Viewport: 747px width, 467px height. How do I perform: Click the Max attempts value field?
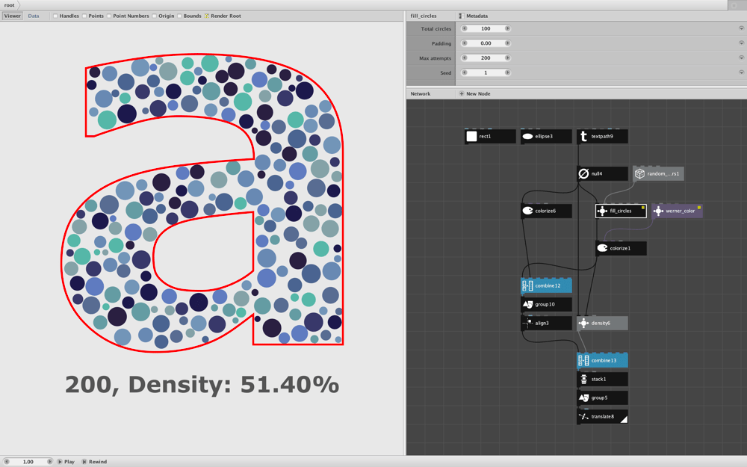[486, 58]
